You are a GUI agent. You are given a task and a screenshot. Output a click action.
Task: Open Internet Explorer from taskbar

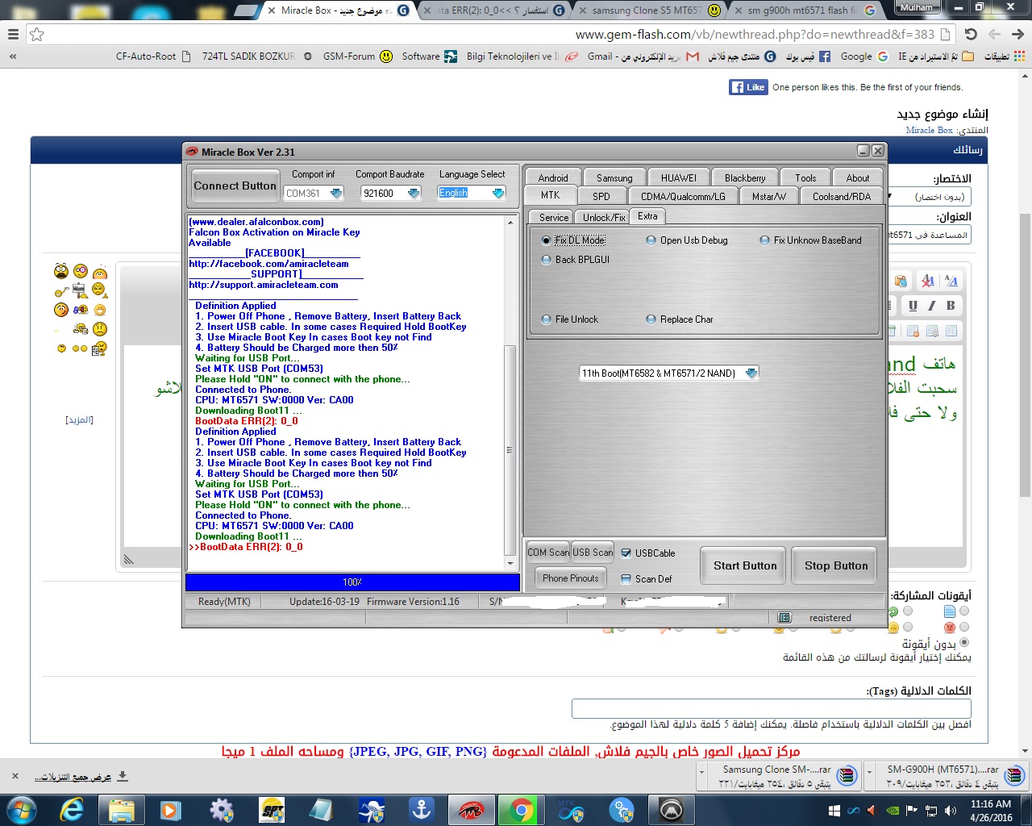[72, 809]
